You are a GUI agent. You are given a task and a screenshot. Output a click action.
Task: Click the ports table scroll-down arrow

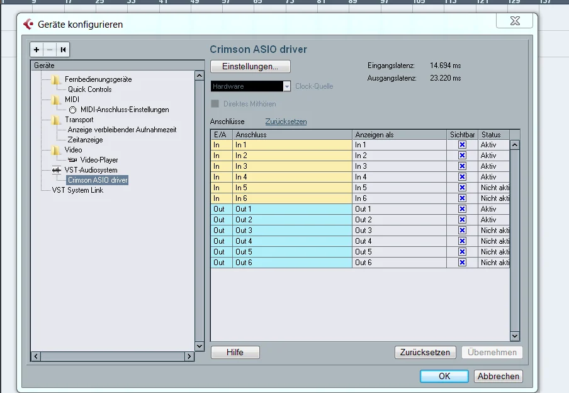(x=514, y=336)
